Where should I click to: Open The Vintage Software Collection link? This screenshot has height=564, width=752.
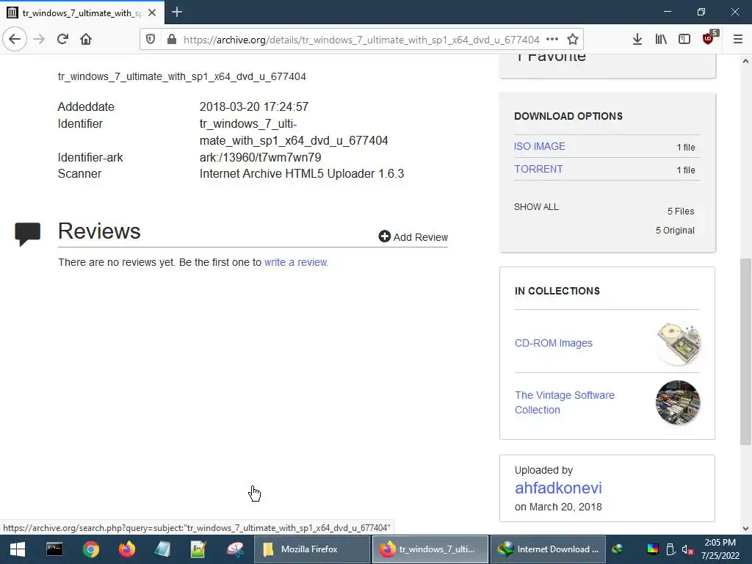click(565, 402)
